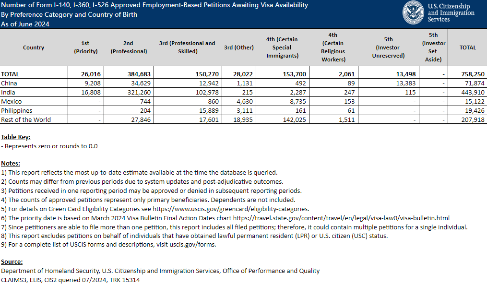This screenshot has height=285, width=487.
Task: Click the U.S. Citizenship and Immigration Services wordmark
Action: [x=451, y=13]
